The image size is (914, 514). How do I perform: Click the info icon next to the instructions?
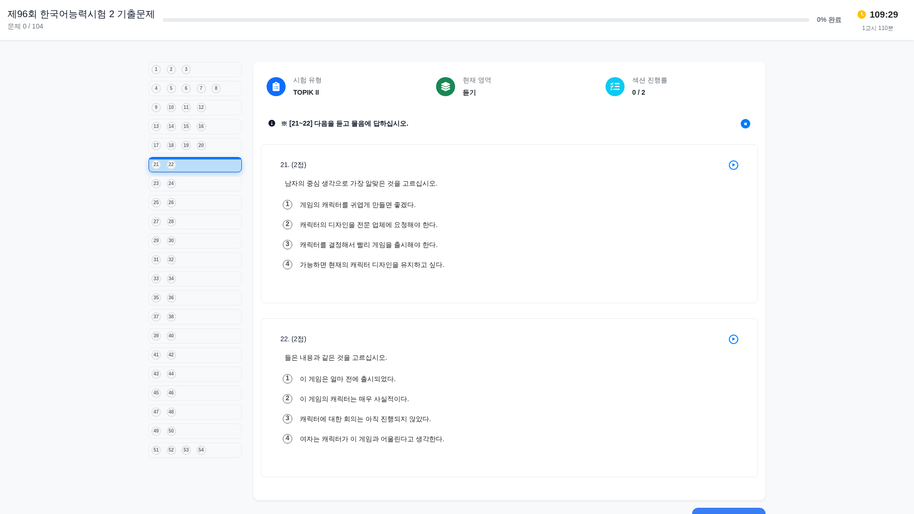point(271,123)
